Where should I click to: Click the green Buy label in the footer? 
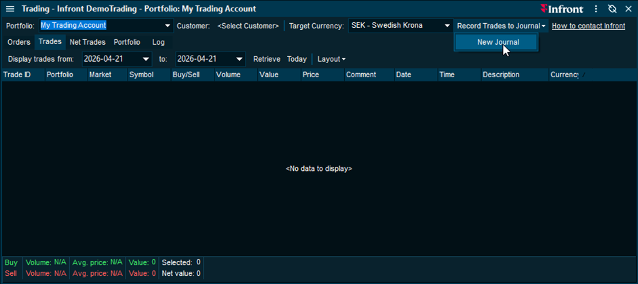(x=12, y=262)
